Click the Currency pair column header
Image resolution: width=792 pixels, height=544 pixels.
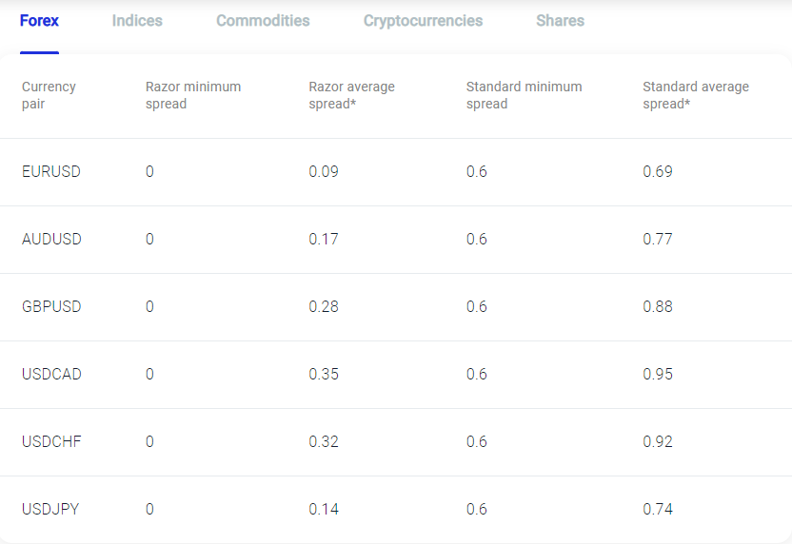click(x=49, y=95)
